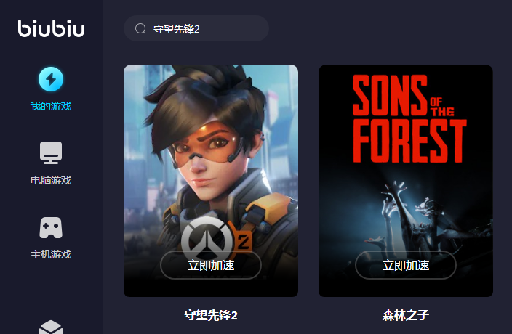Viewport: 512px width, 334px height.
Task: Focus the search field containing 守望先锋2
Action: click(196, 28)
